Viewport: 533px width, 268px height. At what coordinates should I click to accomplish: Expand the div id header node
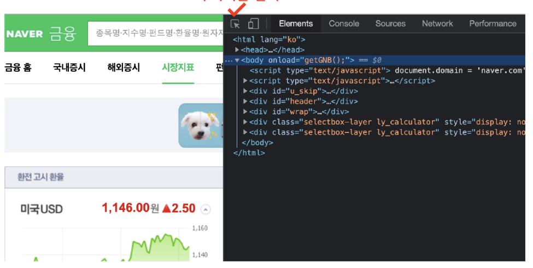245,101
